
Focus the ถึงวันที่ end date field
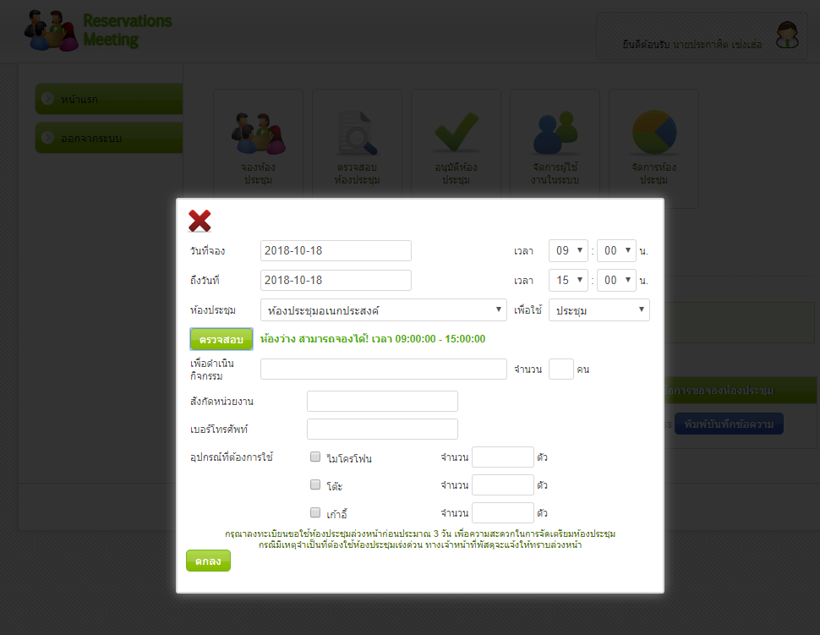click(336, 281)
